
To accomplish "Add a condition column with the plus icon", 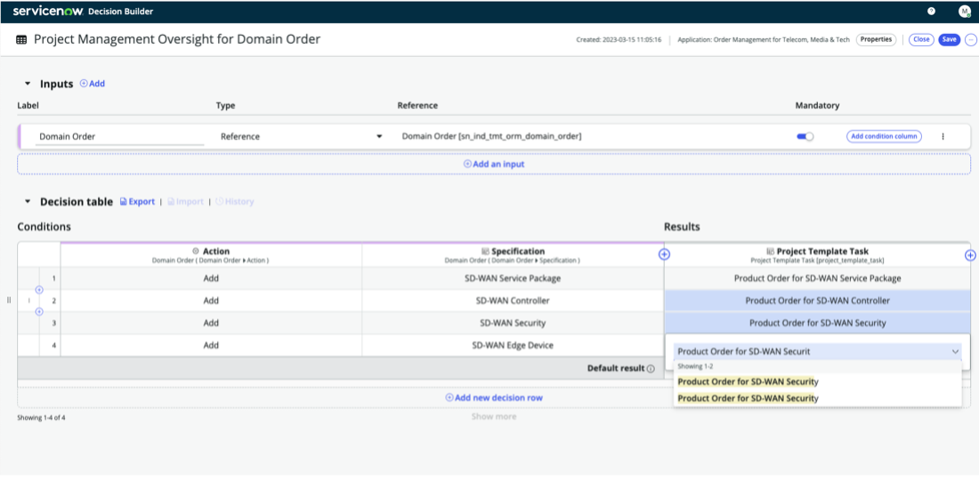I will (664, 255).
